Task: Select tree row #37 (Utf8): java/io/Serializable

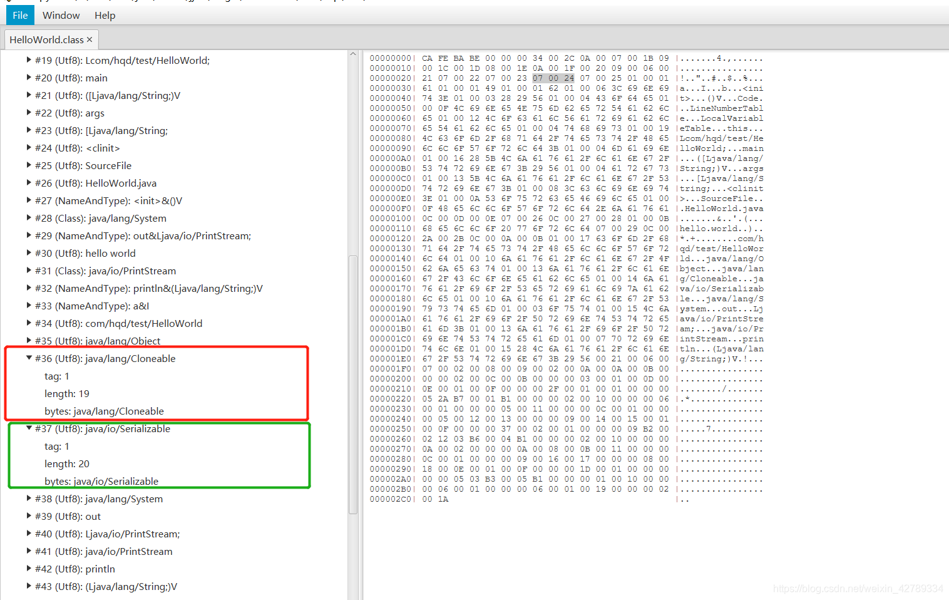Action: pos(103,428)
